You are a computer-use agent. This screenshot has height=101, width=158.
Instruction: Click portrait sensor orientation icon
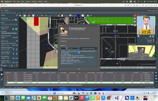(x=16, y=29)
